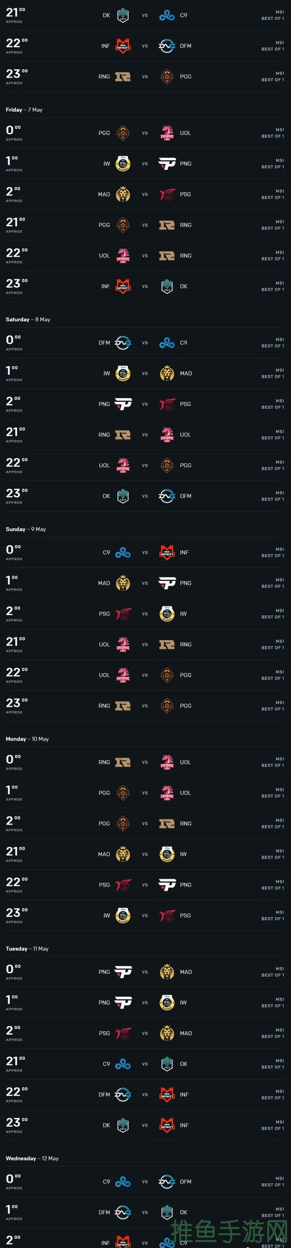Select the Unicorns of Love logo in Friday's 0:00 match
Screen dimensions: 291x1248
pos(167,133)
